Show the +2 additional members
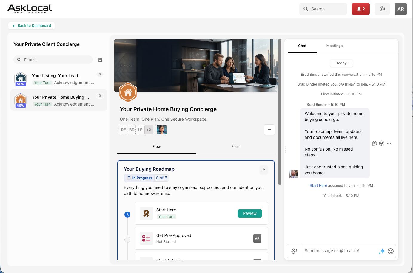The height and width of the screenshot is (273, 413). 149,130
